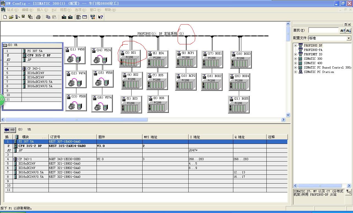
Task: Open the 选项(O) menu
Action: click(80, 10)
